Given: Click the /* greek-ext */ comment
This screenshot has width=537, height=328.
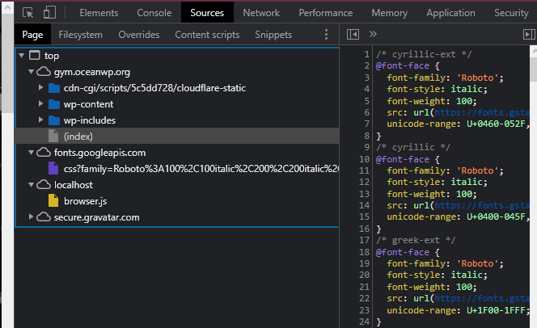Looking at the screenshot, I should pos(416,240).
